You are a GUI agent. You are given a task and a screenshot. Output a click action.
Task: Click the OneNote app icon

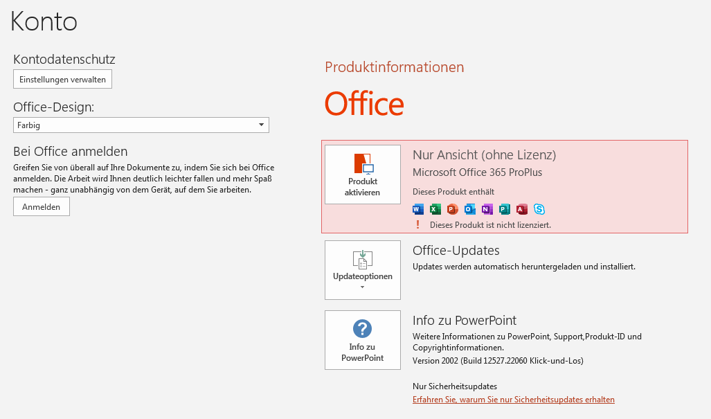(x=487, y=209)
